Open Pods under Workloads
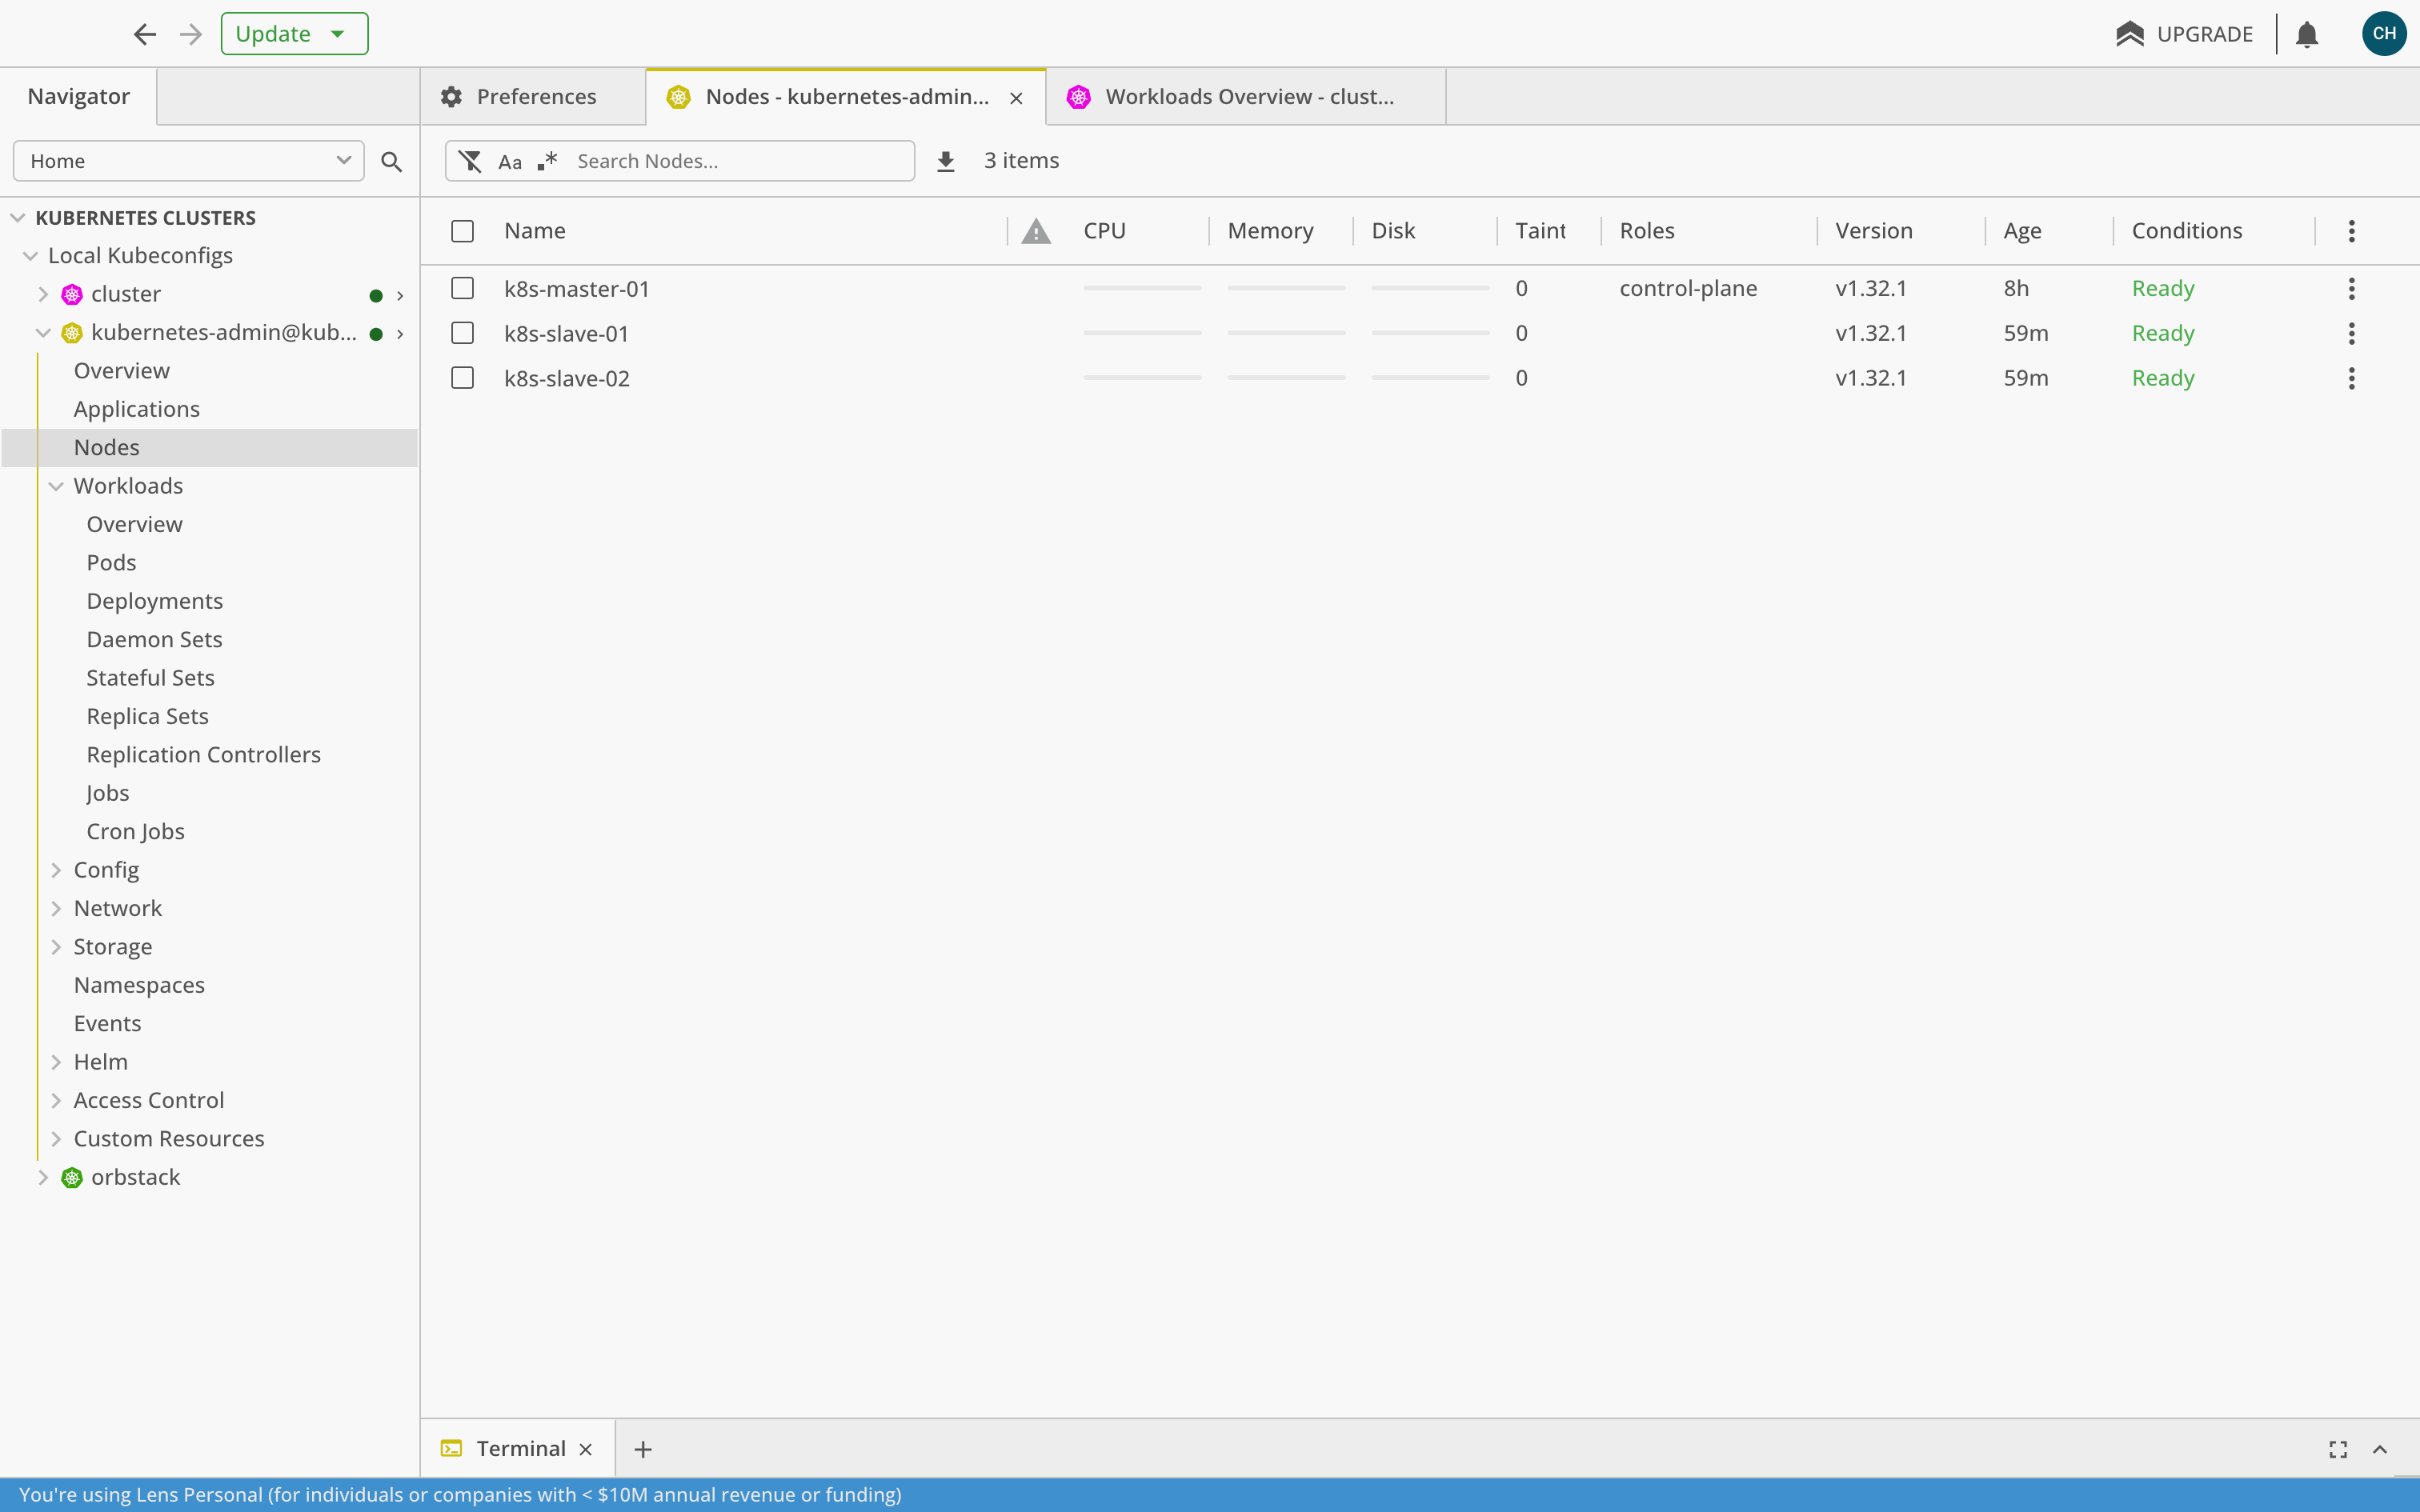The height and width of the screenshot is (1512, 2420). [111, 563]
